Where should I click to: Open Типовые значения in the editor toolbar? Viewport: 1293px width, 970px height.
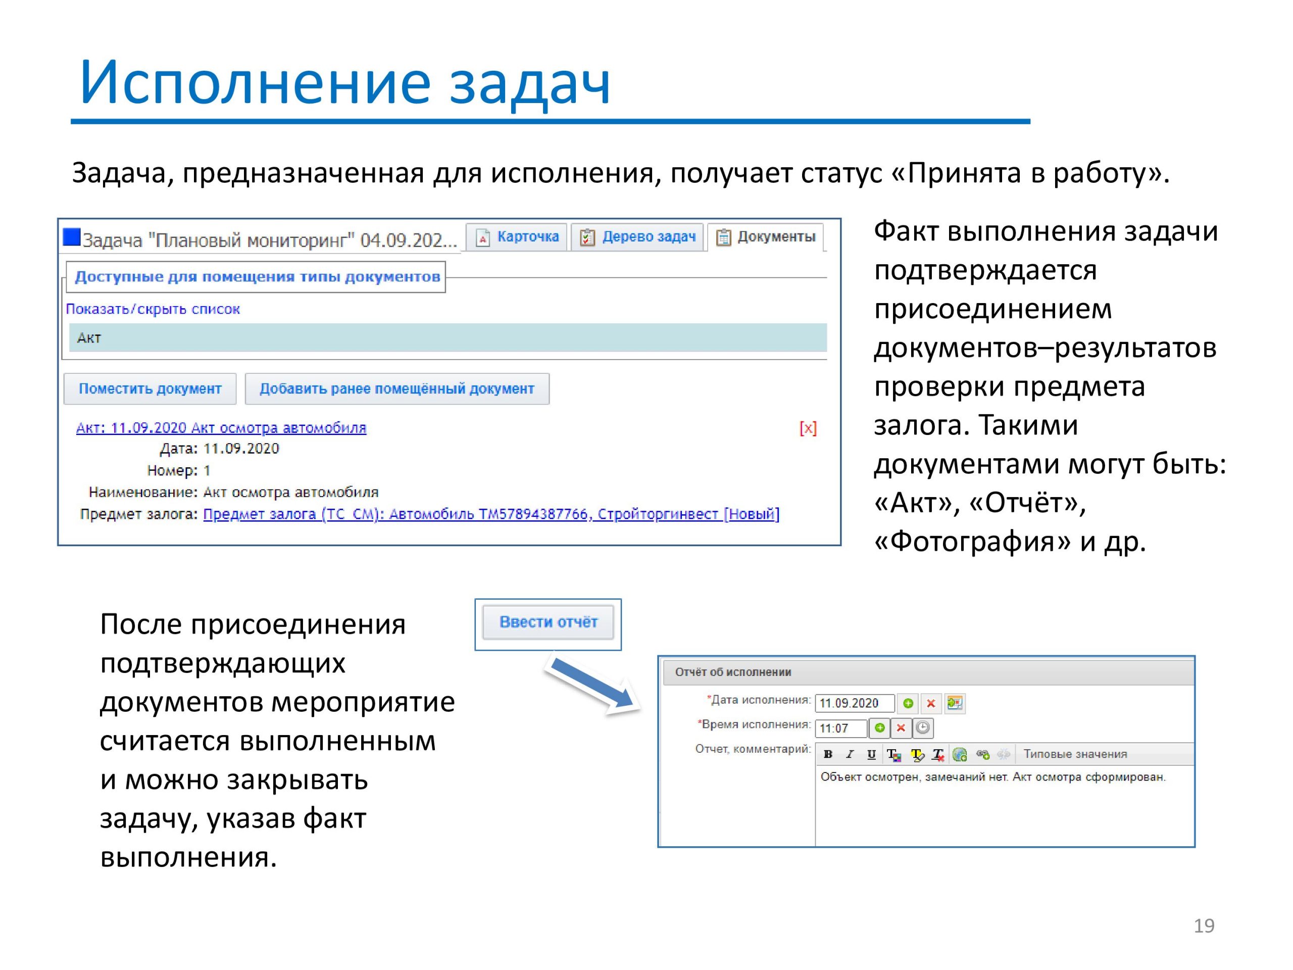click(1075, 754)
